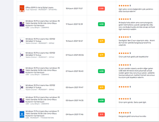Click the Hav-00132 thumbnail dated 05 Kasım 19:47
This screenshot has width=159, height=122.
point(22,87)
